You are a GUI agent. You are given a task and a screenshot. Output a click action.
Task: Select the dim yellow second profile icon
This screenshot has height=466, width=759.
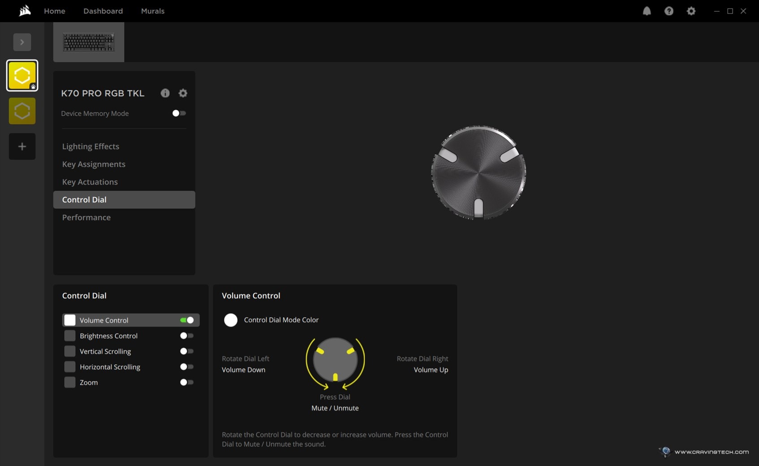[x=22, y=111]
